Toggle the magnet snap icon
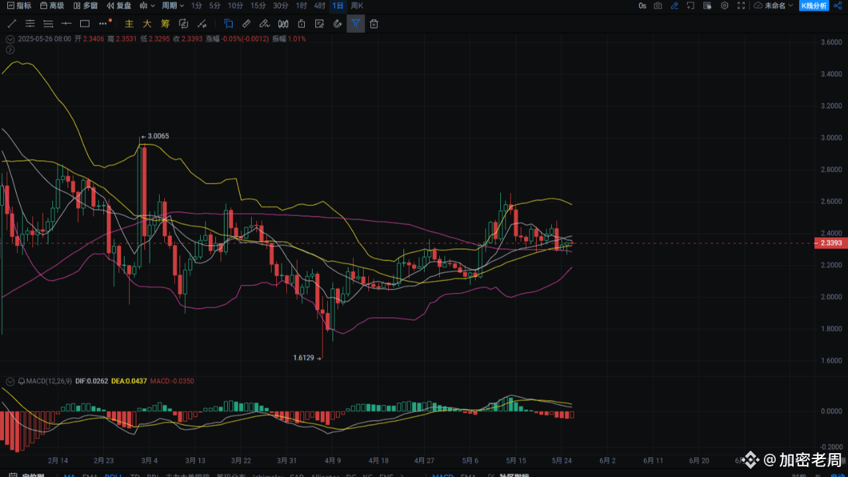 (338, 24)
